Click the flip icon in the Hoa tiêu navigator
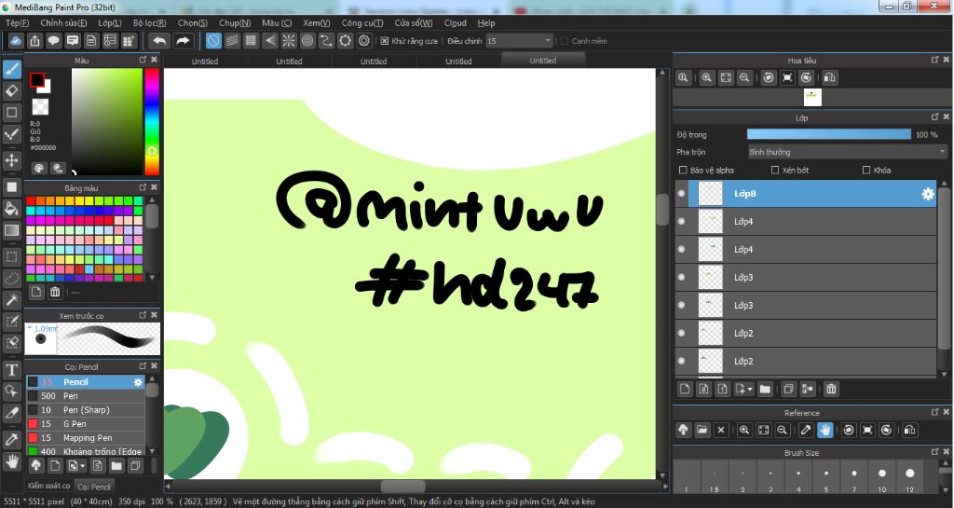This screenshot has width=954, height=508. click(x=830, y=78)
